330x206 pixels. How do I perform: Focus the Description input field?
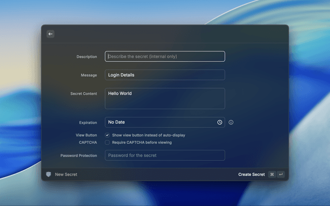click(x=165, y=57)
